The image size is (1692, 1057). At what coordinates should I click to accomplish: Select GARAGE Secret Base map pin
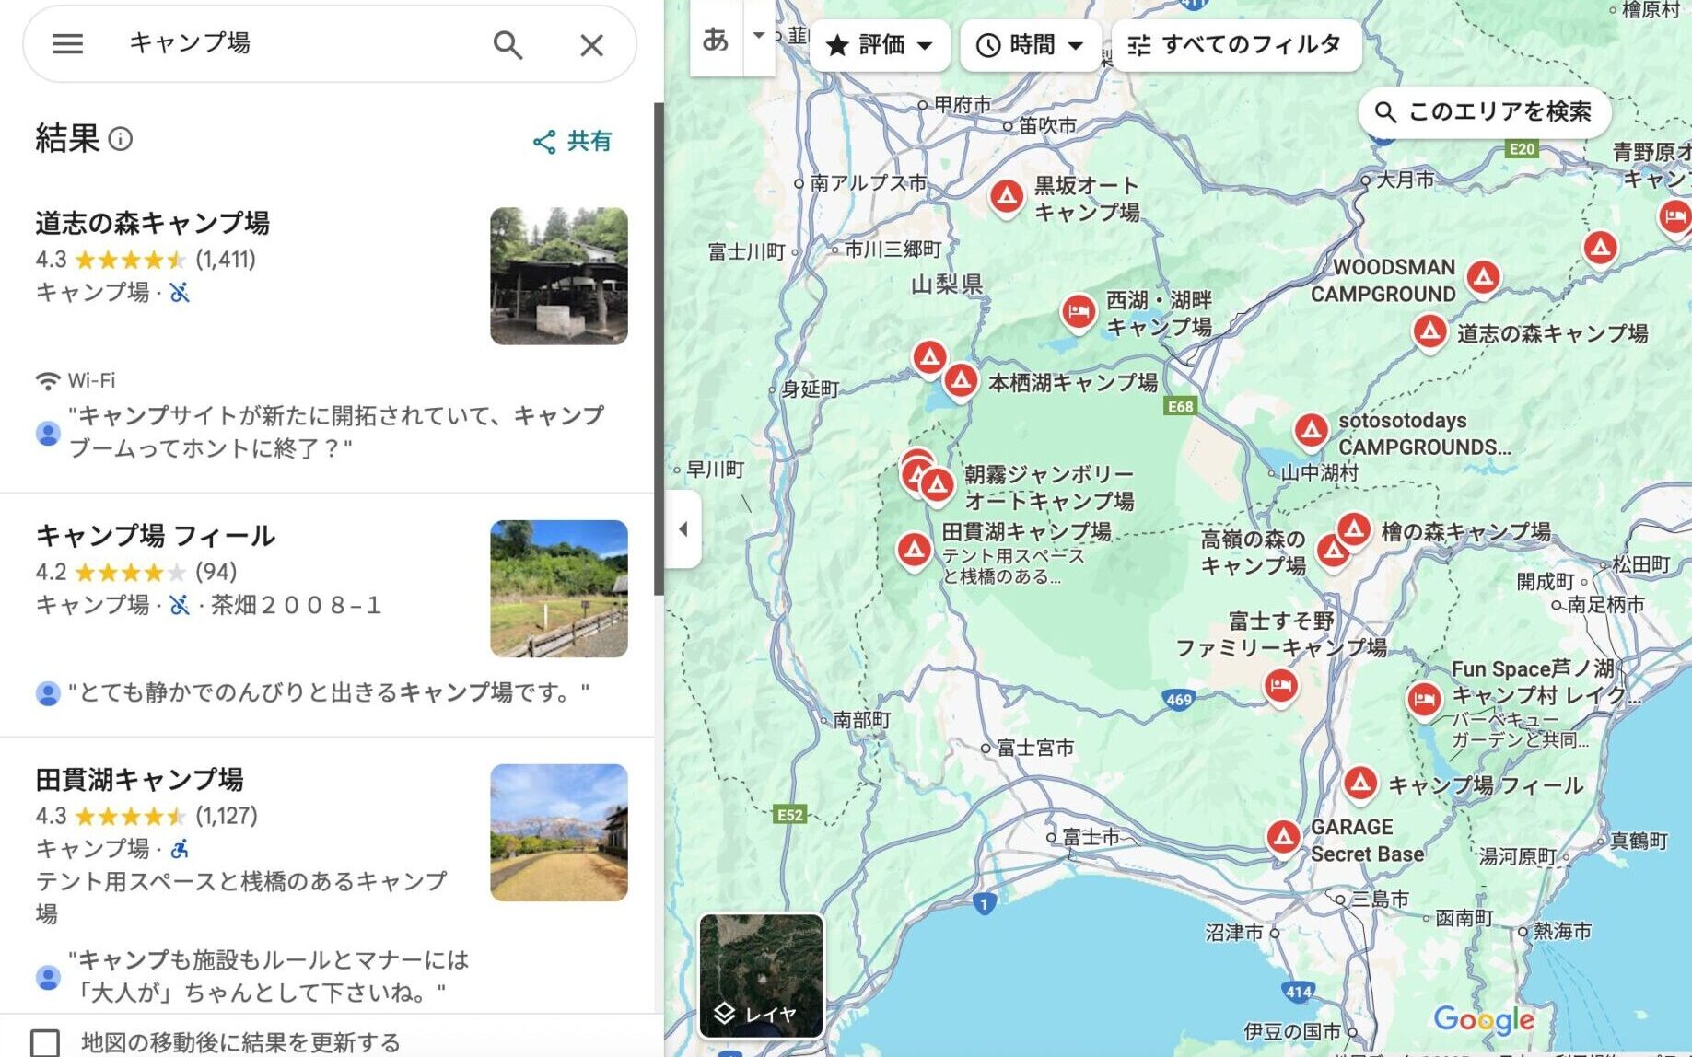1283,837
